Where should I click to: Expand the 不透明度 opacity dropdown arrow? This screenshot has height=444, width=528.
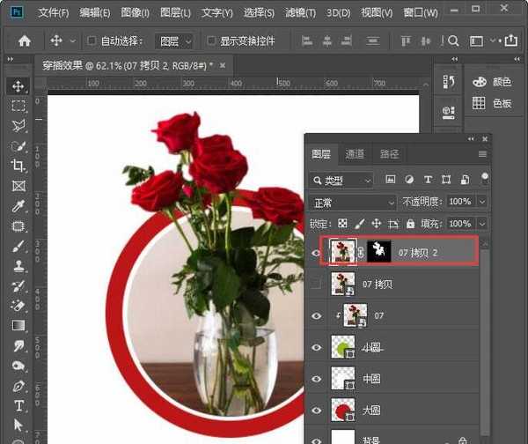point(482,202)
